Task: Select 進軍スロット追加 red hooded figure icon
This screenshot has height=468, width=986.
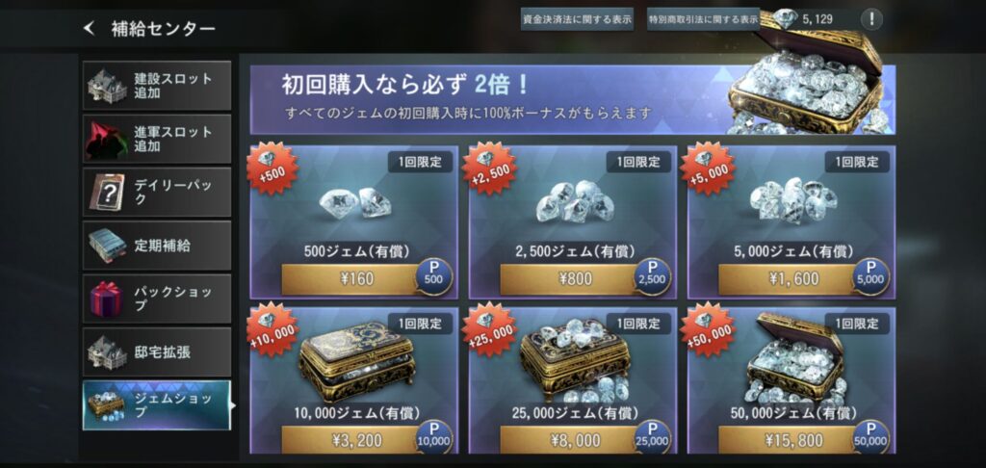Action: [107, 139]
